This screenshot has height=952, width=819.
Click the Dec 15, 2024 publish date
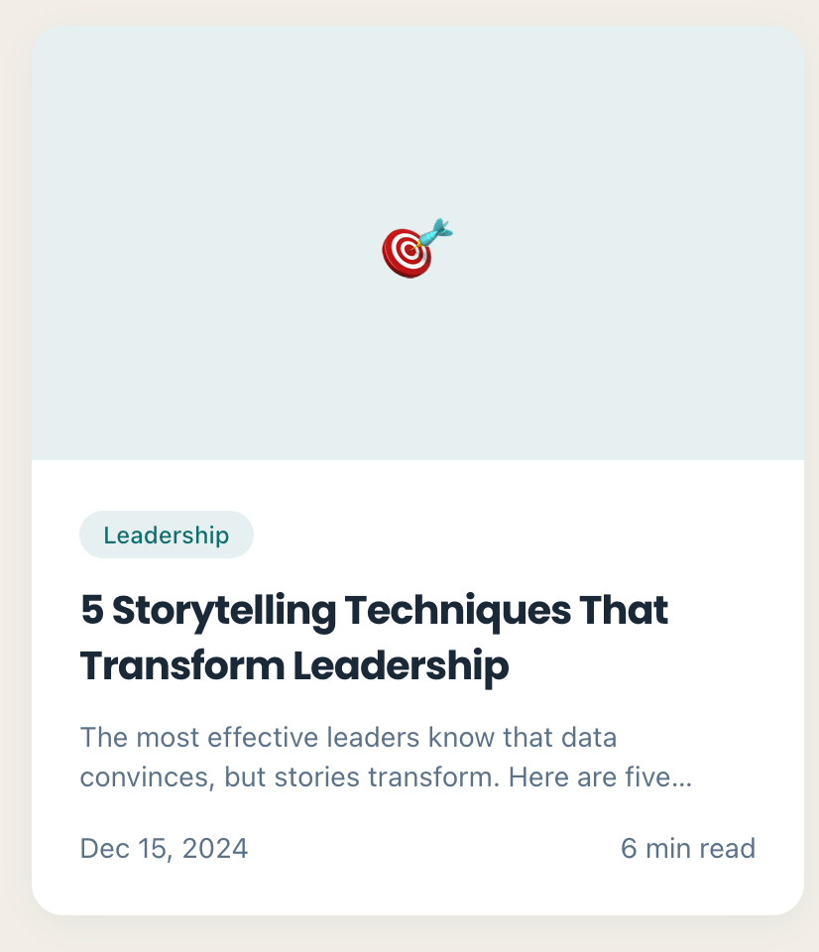pos(164,848)
